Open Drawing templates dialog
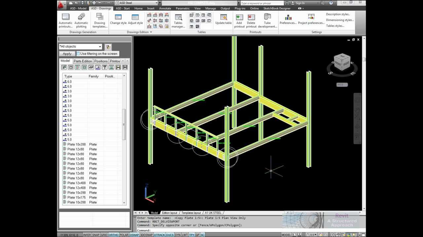Viewport: 423px width, 237px height. coord(99,20)
